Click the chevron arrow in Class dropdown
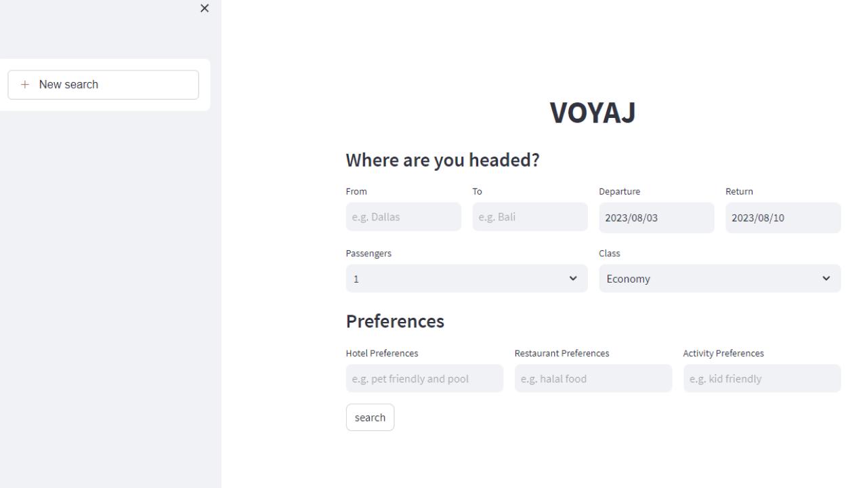 point(826,279)
